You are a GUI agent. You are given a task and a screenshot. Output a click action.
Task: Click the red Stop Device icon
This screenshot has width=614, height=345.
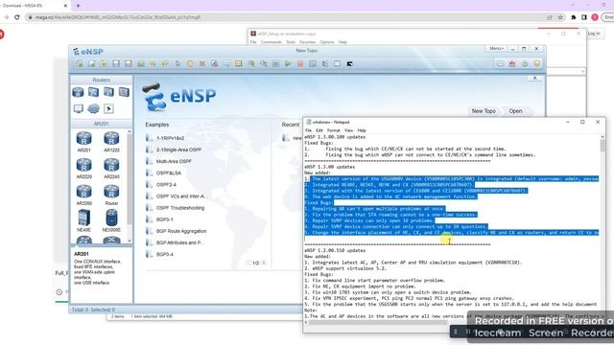[x=300, y=64]
